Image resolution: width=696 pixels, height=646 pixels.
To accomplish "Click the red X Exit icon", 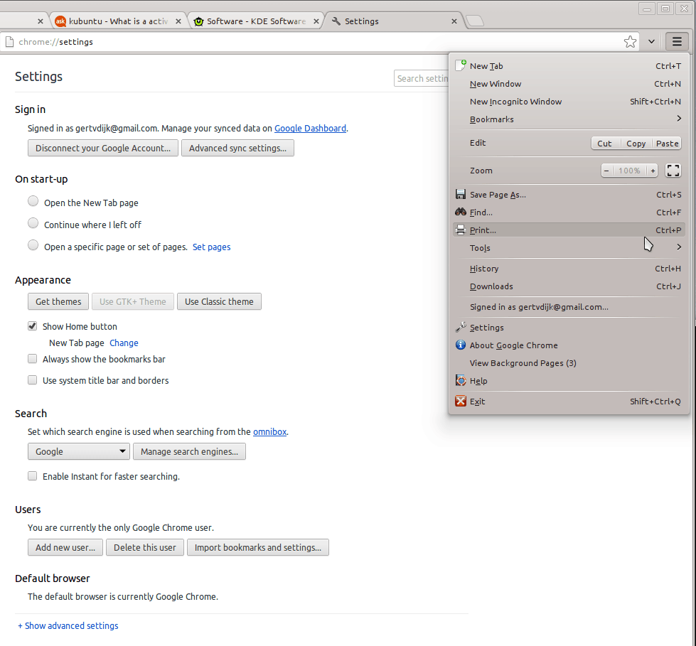I will point(461,401).
